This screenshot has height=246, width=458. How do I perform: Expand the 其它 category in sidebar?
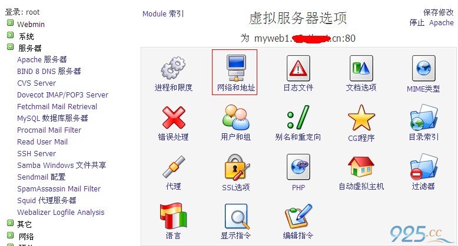click(x=10, y=223)
